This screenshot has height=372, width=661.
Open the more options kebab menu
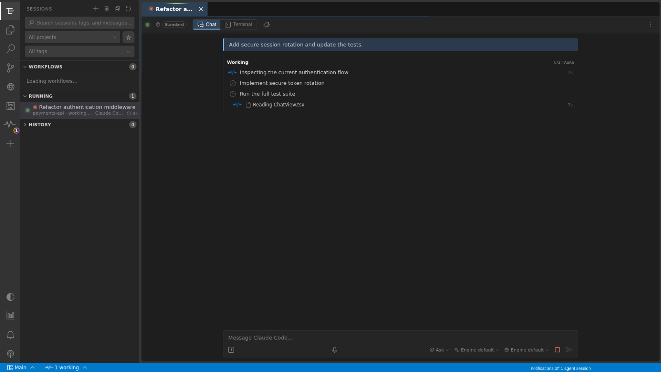[651, 24]
